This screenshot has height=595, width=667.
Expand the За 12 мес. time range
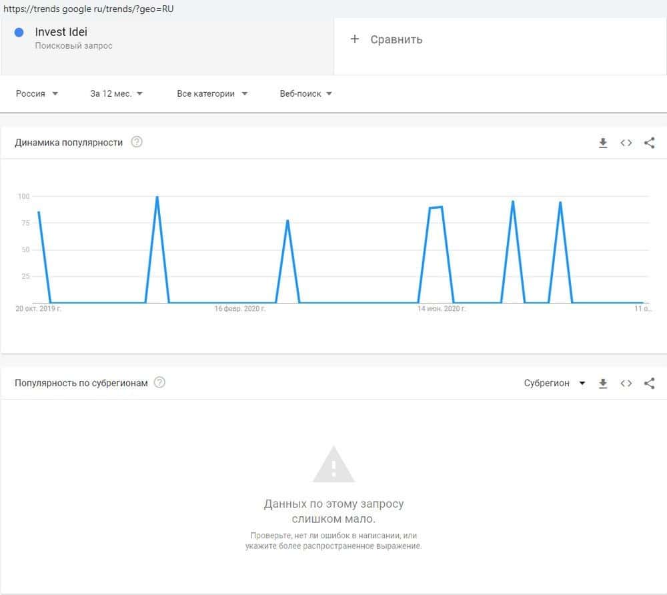117,94
